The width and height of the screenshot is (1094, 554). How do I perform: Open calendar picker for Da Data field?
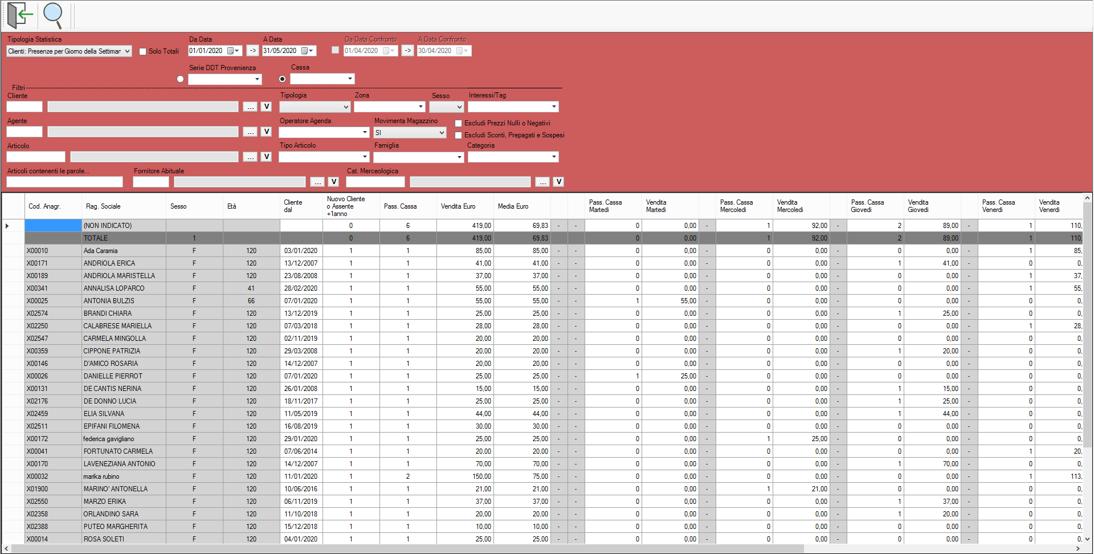pyautogui.click(x=234, y=51)
